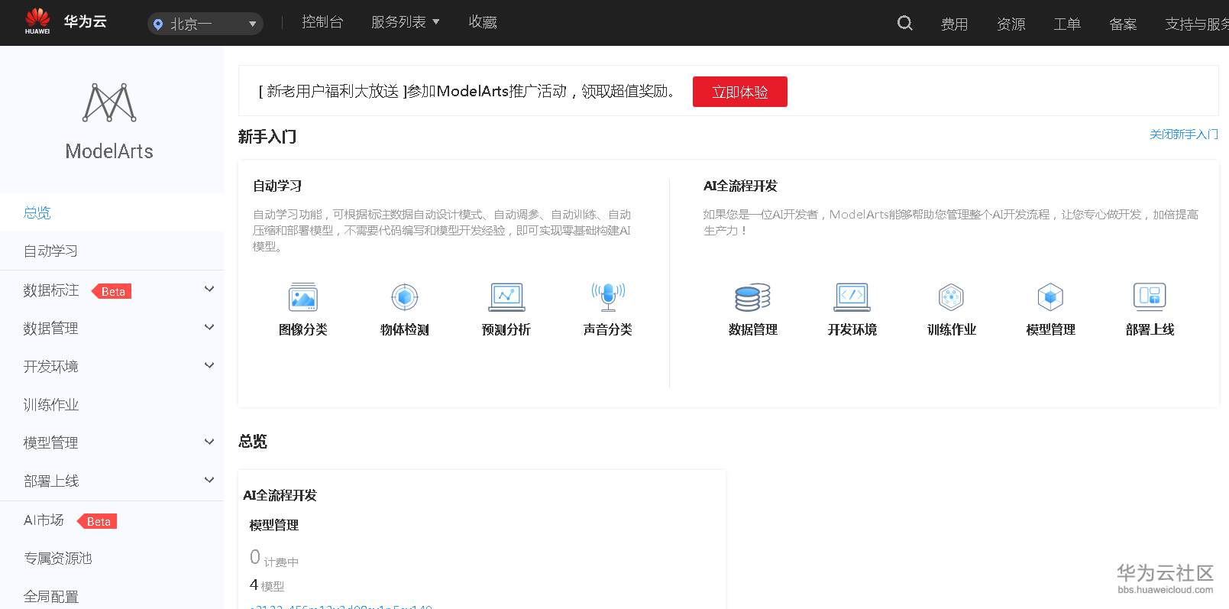Viewport: 1229px width, 609px height.
Task: Expand the 数据标注 sidebar section
Action: (209, 289)
